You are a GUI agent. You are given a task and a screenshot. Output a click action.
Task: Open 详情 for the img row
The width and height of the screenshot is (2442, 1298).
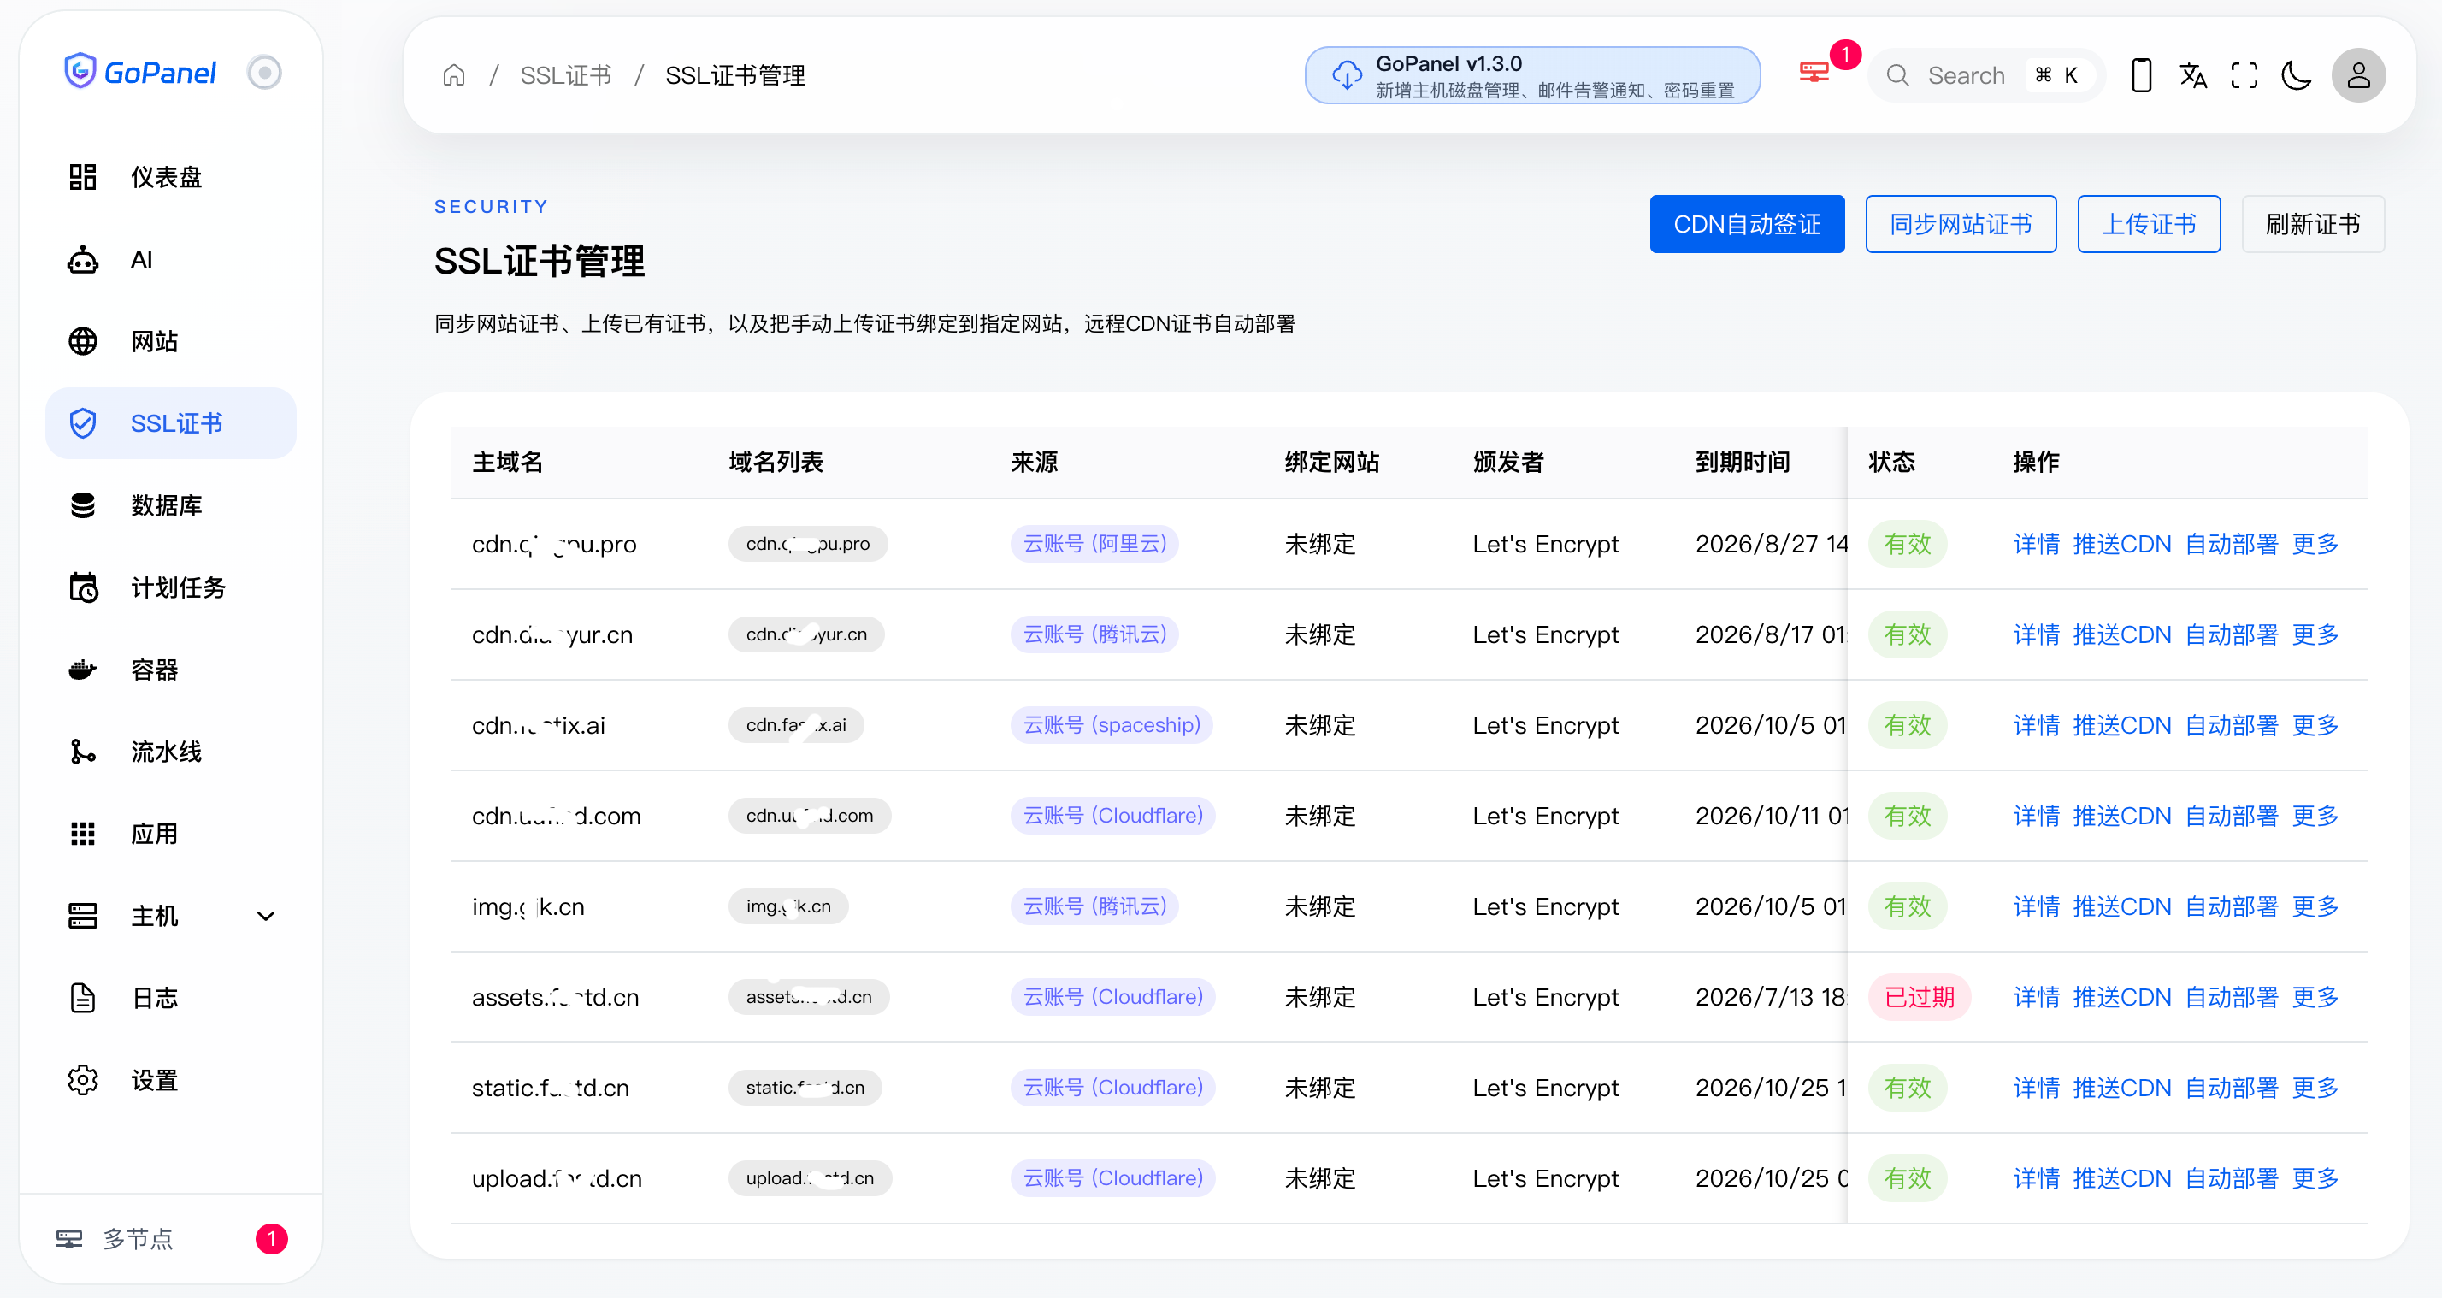(x=2036, y=906)
